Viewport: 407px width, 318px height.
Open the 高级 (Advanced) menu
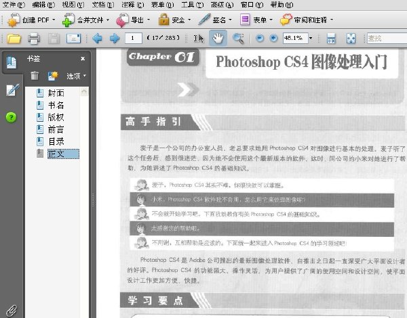(222, 5)
